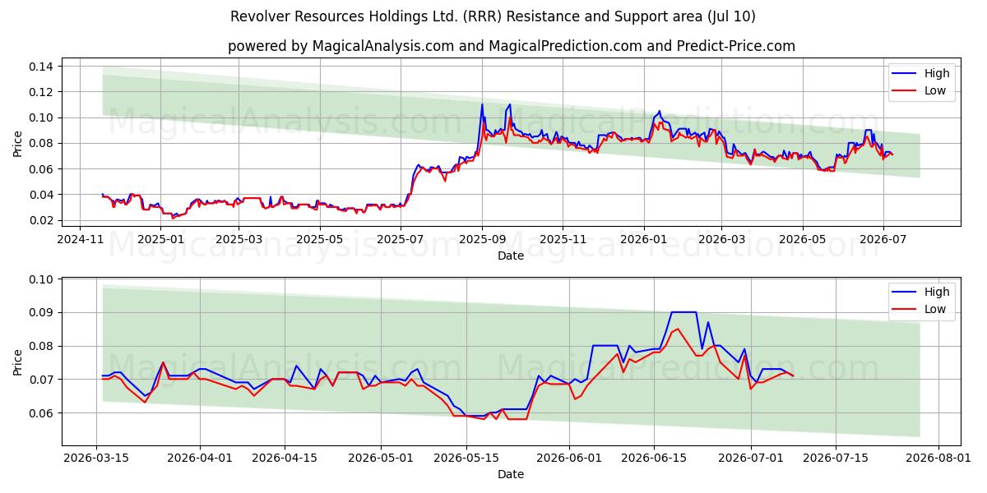
Task: Click the '2026-05-15' tick label on bottom chart
Action: click(x=467, y=458)
